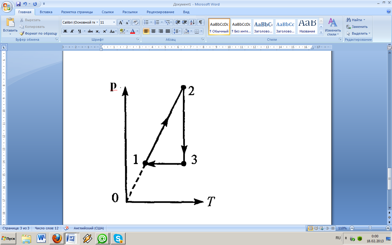Select the Название style thumbnail
This screenshot has width=392, height=245.
[x=307, y=27]
